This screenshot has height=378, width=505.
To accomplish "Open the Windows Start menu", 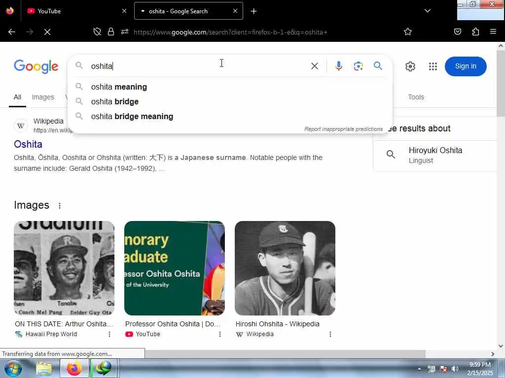I will (x=13, y=368).
